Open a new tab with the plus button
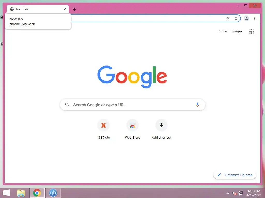This screenshot has height=198, width=265. pyautogui.click(x=74, y=9)
